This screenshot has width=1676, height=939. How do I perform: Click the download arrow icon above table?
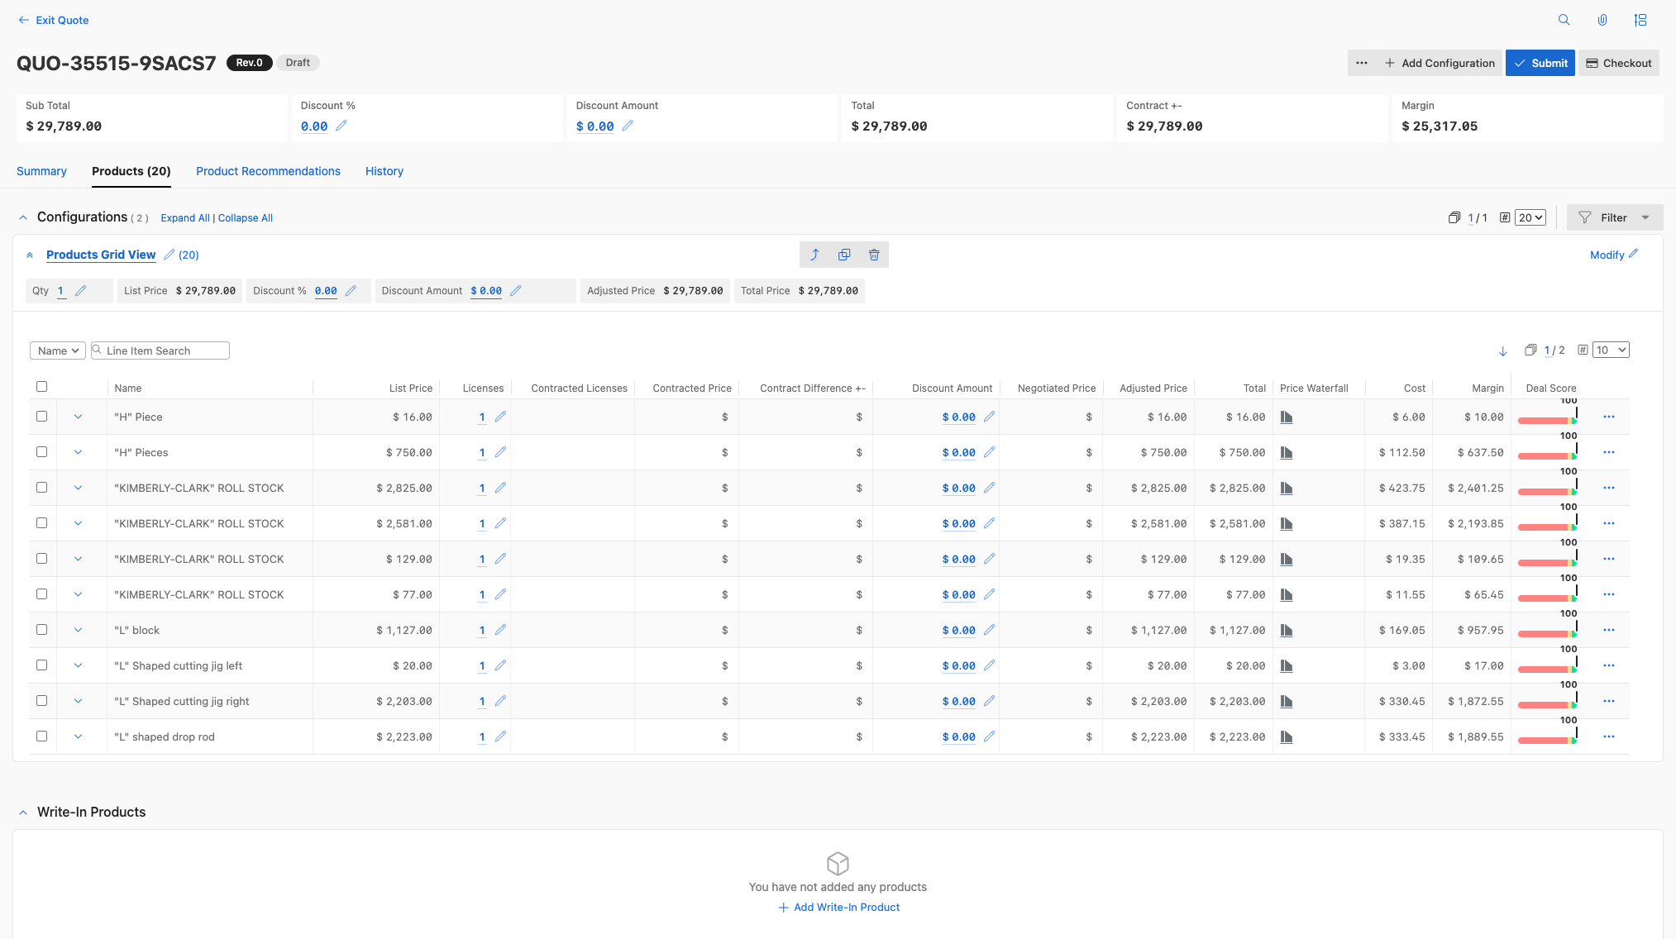pos(1502,351)
